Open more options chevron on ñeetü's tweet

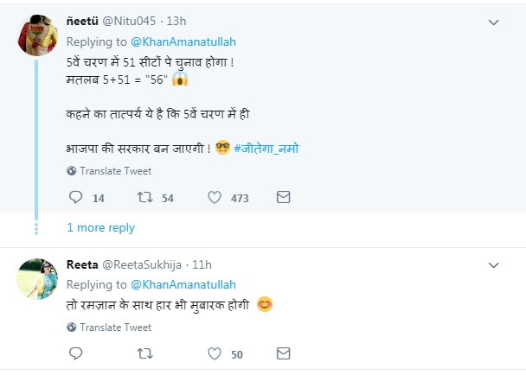click(x=494, y=22)
